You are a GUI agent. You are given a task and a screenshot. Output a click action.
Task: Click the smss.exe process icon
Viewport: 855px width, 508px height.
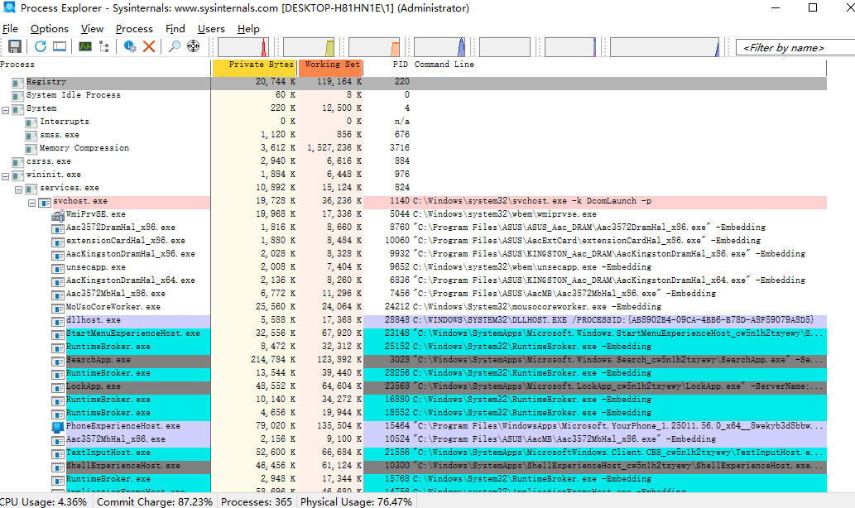pyautogui.click(x=31, y=137)
